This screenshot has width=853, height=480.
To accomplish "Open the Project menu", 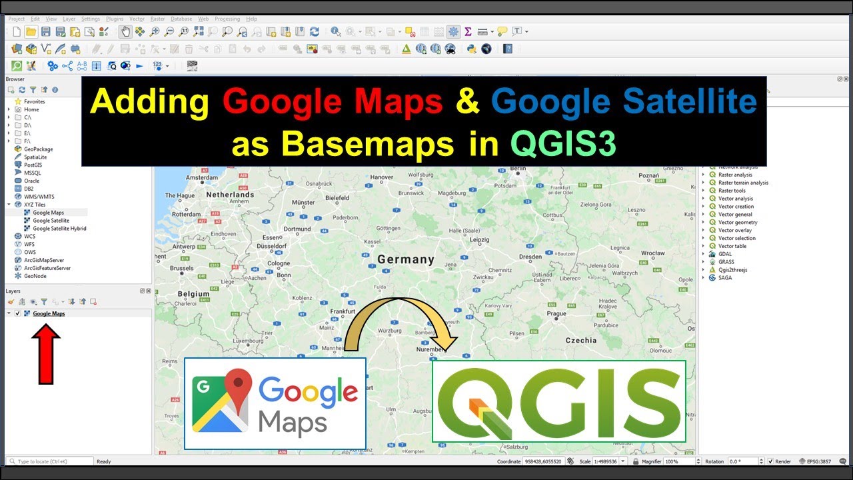I will click(x=17, y=19).
